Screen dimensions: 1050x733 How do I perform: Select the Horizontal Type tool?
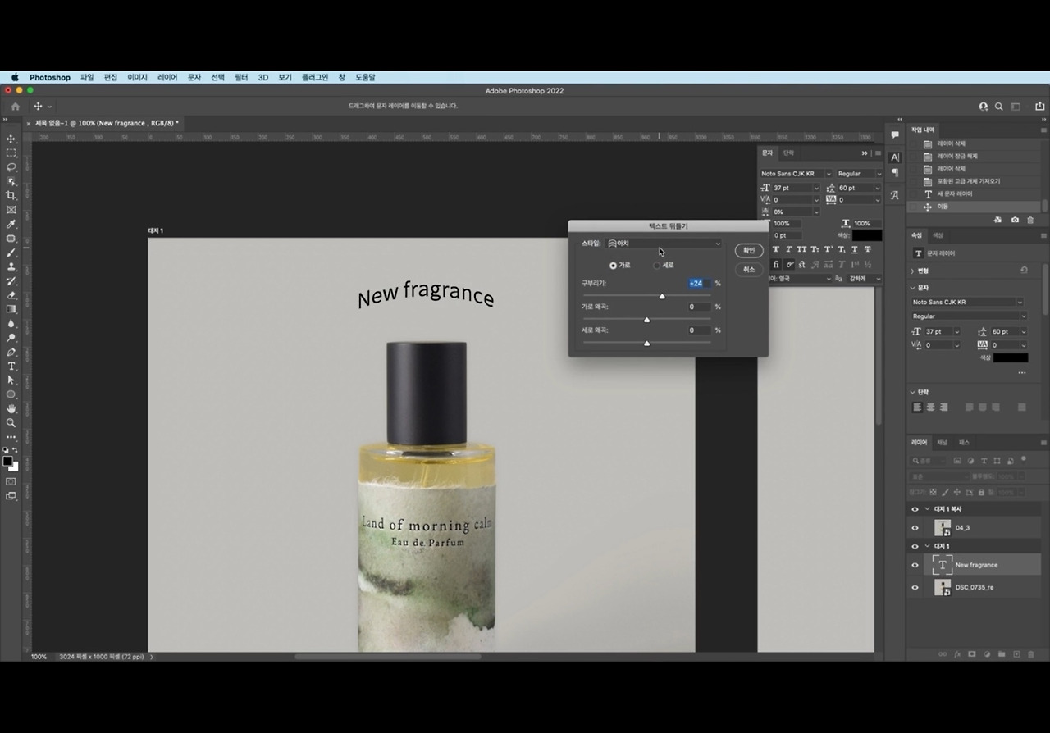click(11, 366)
